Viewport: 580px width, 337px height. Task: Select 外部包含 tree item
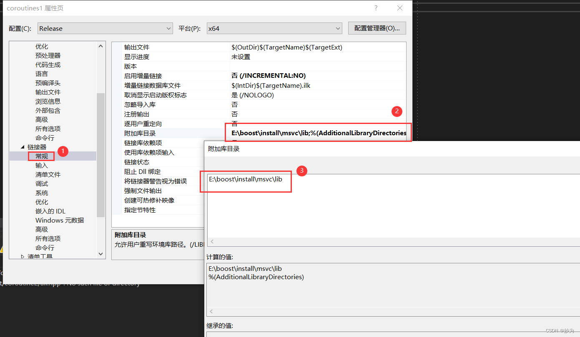point(48,110)
